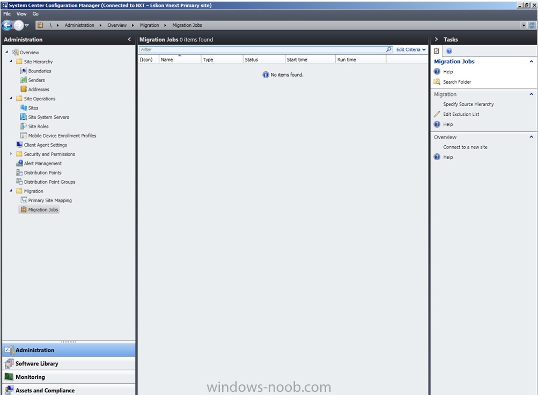The image size is (538, 395).
Task: Select the Distribution Point Groups icon
Action: 19,182
